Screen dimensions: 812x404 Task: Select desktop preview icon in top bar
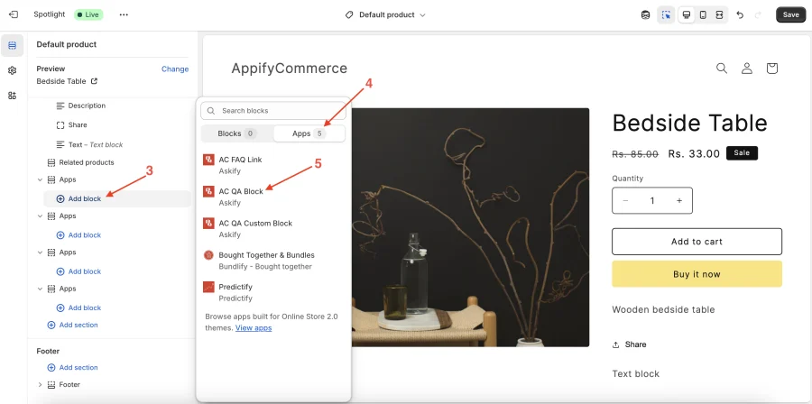tap(687, 15)
